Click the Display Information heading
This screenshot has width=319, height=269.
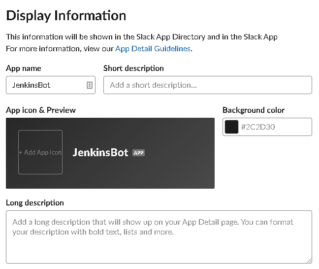66,16
